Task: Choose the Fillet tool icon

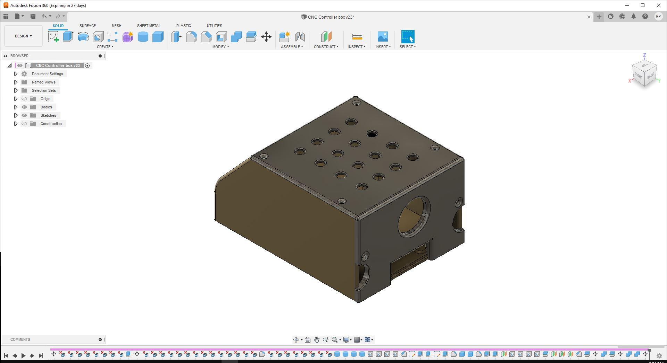Action: [191, 37]
